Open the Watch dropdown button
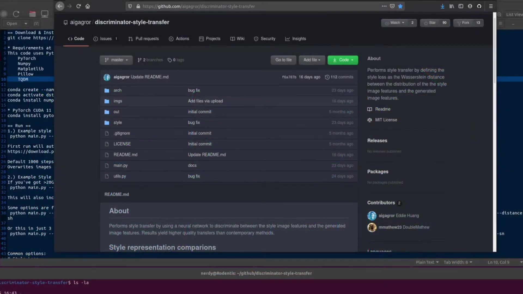The image size is (523, 294). [395, 23]
